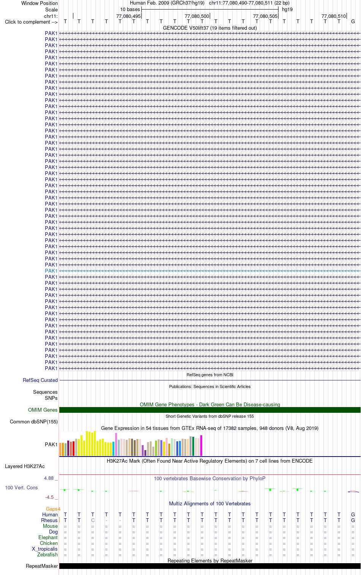Click the black RepeatMasker element bar
The height and width of the screenshot is (575, 361).
click(210, 566)
